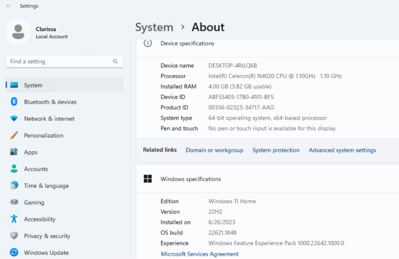Go to Privacy & security label

click(x=47, y=236)
